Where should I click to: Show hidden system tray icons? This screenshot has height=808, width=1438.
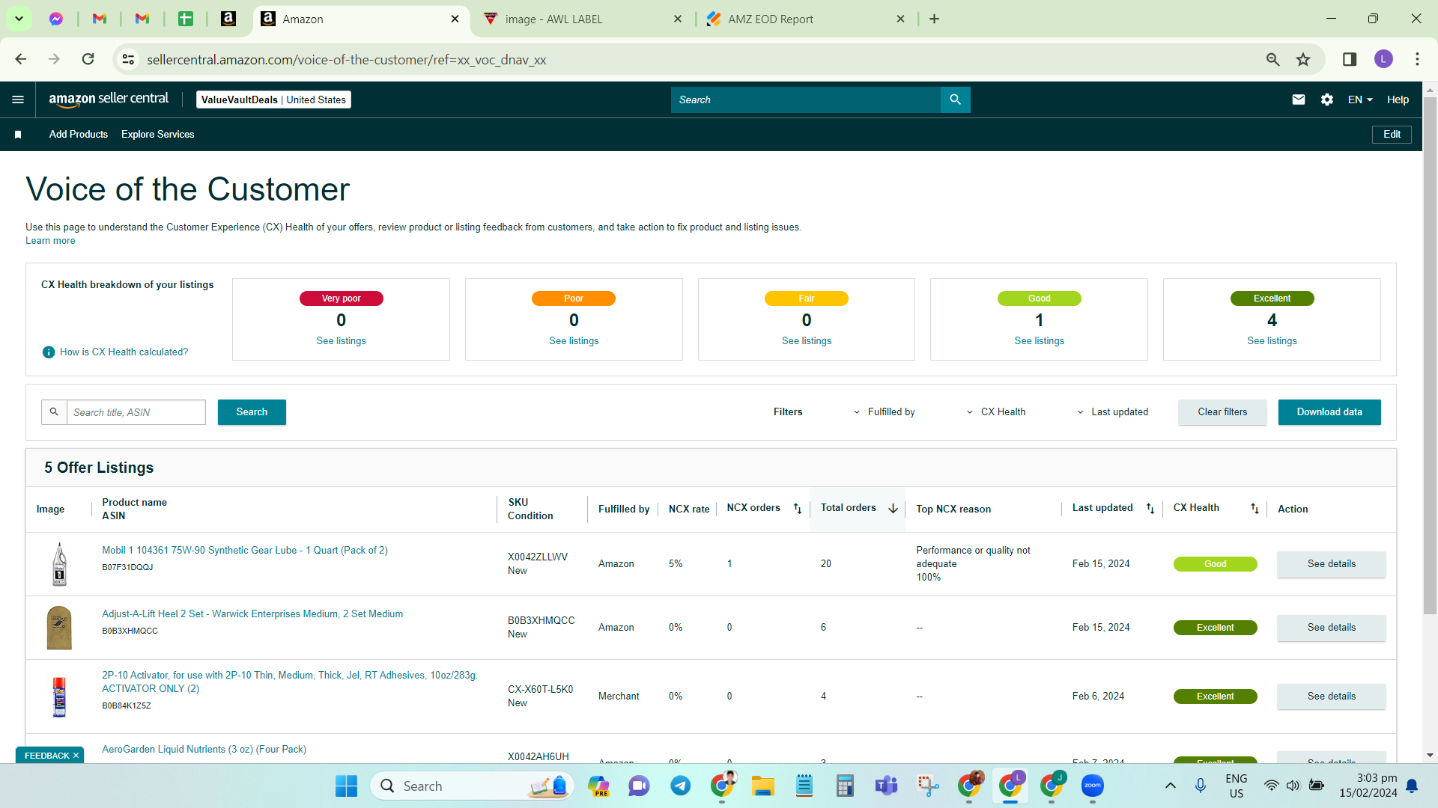point(1170,786)
